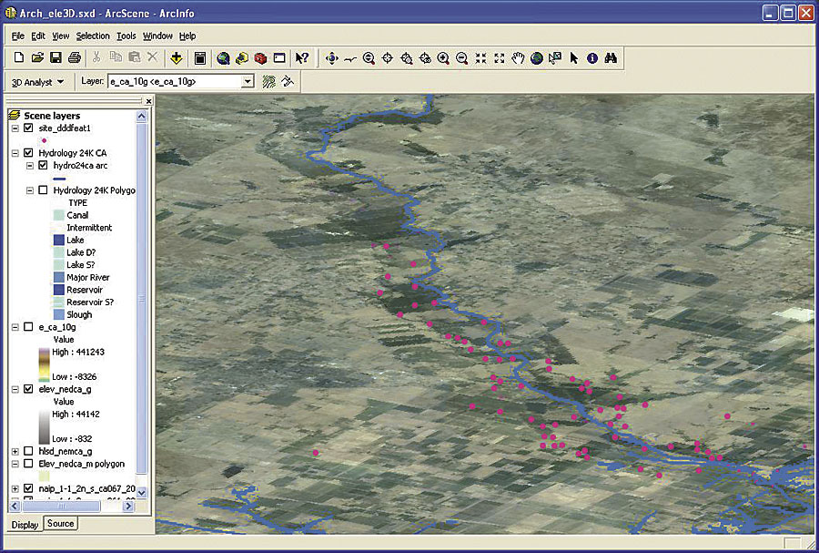Collapse the elev_nedca_g legend
The width and height of the screenshot is (819, 553).
(x=15, y=389)
